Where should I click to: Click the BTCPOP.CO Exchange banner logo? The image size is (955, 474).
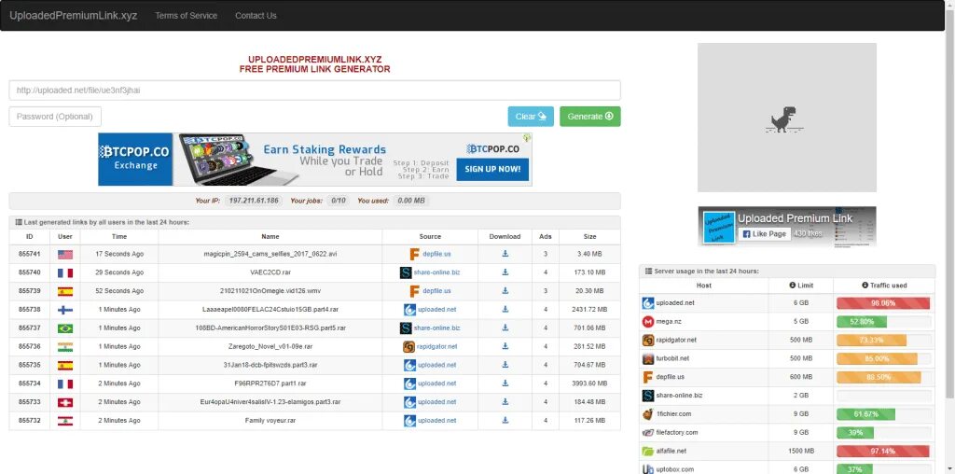click(135, 159)
